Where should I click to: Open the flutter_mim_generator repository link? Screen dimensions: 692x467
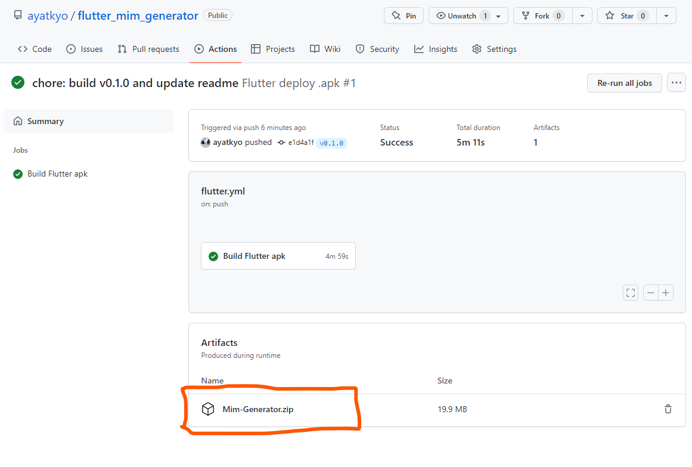tap(138, 16)
